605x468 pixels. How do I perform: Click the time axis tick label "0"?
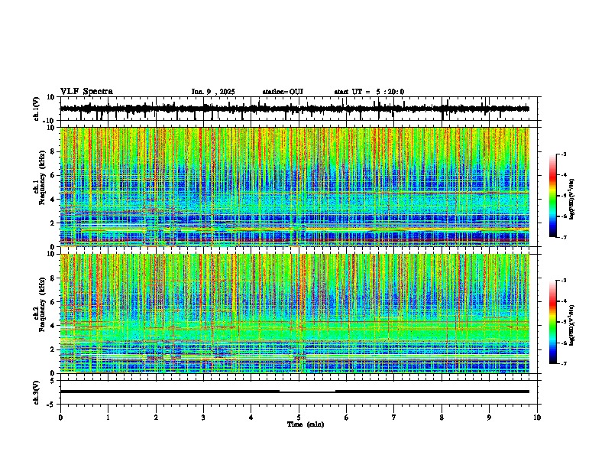[60, 418]
